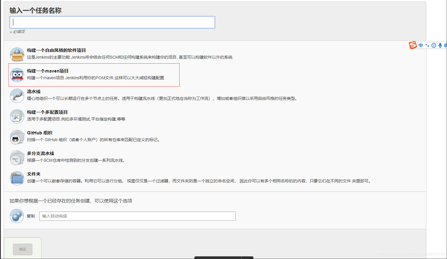Pick the multi-configuration project icon
This screenshot has width=447, height=259.
pos(17,116)
